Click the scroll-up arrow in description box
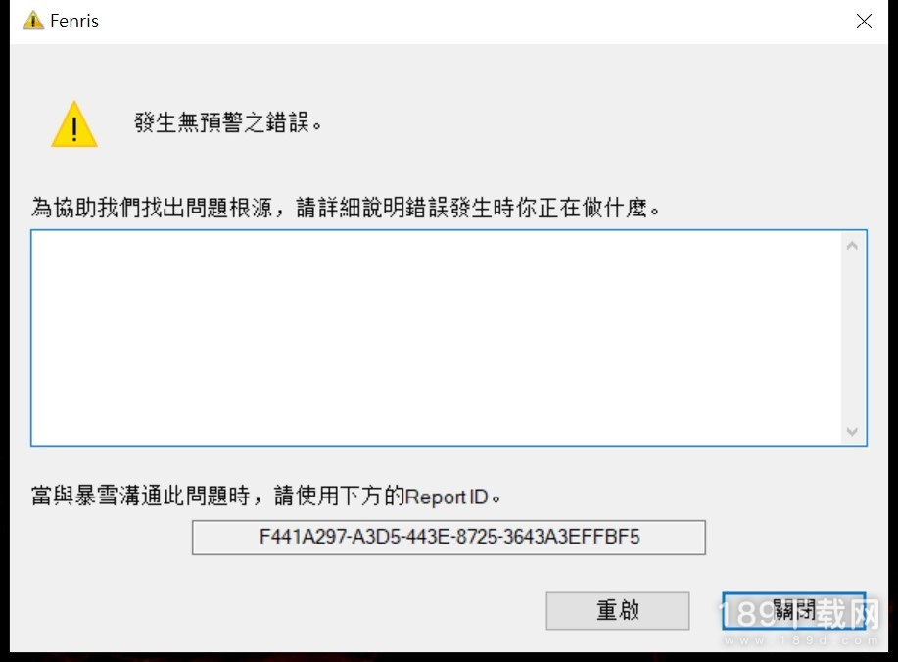 coord(852,246)
